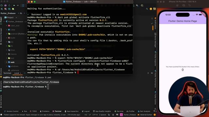209x117 pixels.
Task: Click the Save All disk icon
Action: pos(6,6)
